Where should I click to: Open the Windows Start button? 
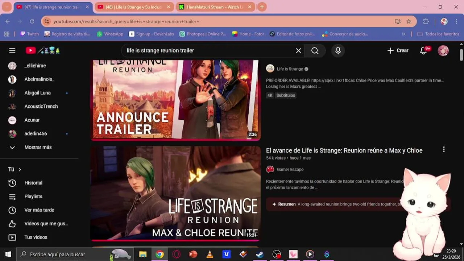pyautogui.click(x=8, y=254)
